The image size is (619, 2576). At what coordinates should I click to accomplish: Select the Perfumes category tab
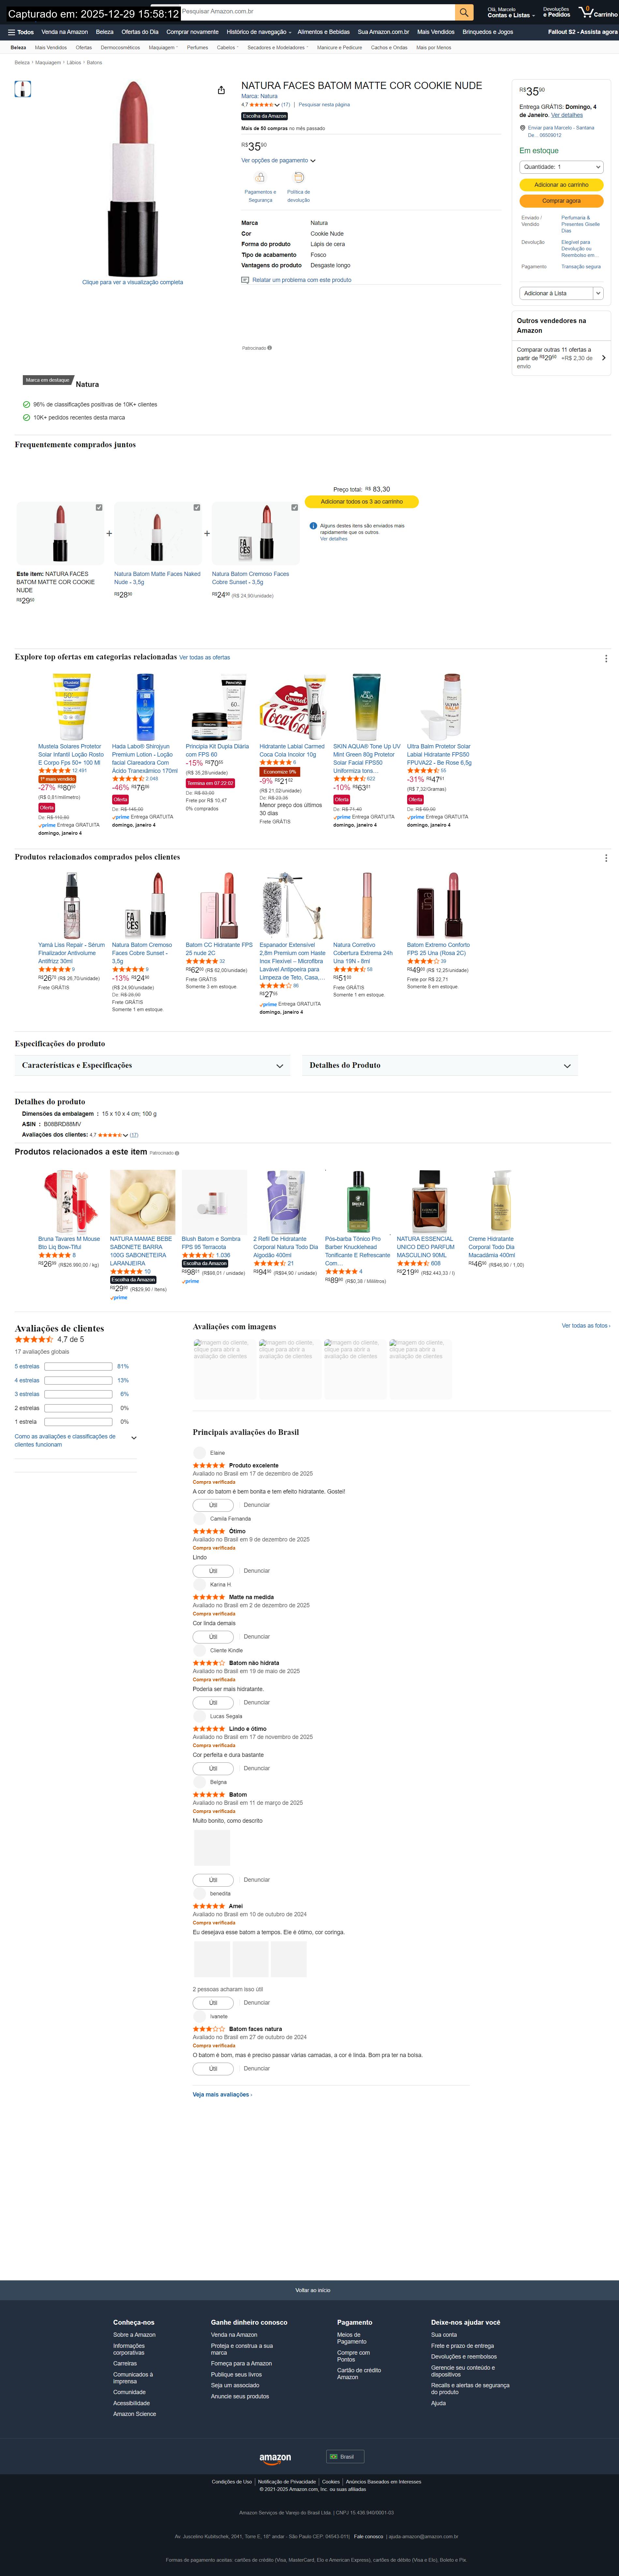197,47
